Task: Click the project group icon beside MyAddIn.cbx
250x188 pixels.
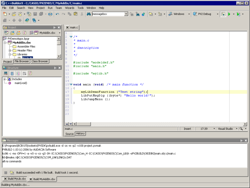Action: pyautogui.click(x=31, y=33)
